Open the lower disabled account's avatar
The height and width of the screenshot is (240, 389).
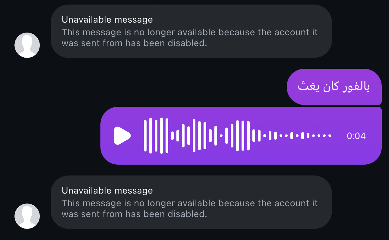pos(27,216)
